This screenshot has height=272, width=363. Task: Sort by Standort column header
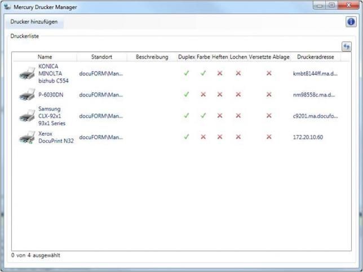[101, 57]
